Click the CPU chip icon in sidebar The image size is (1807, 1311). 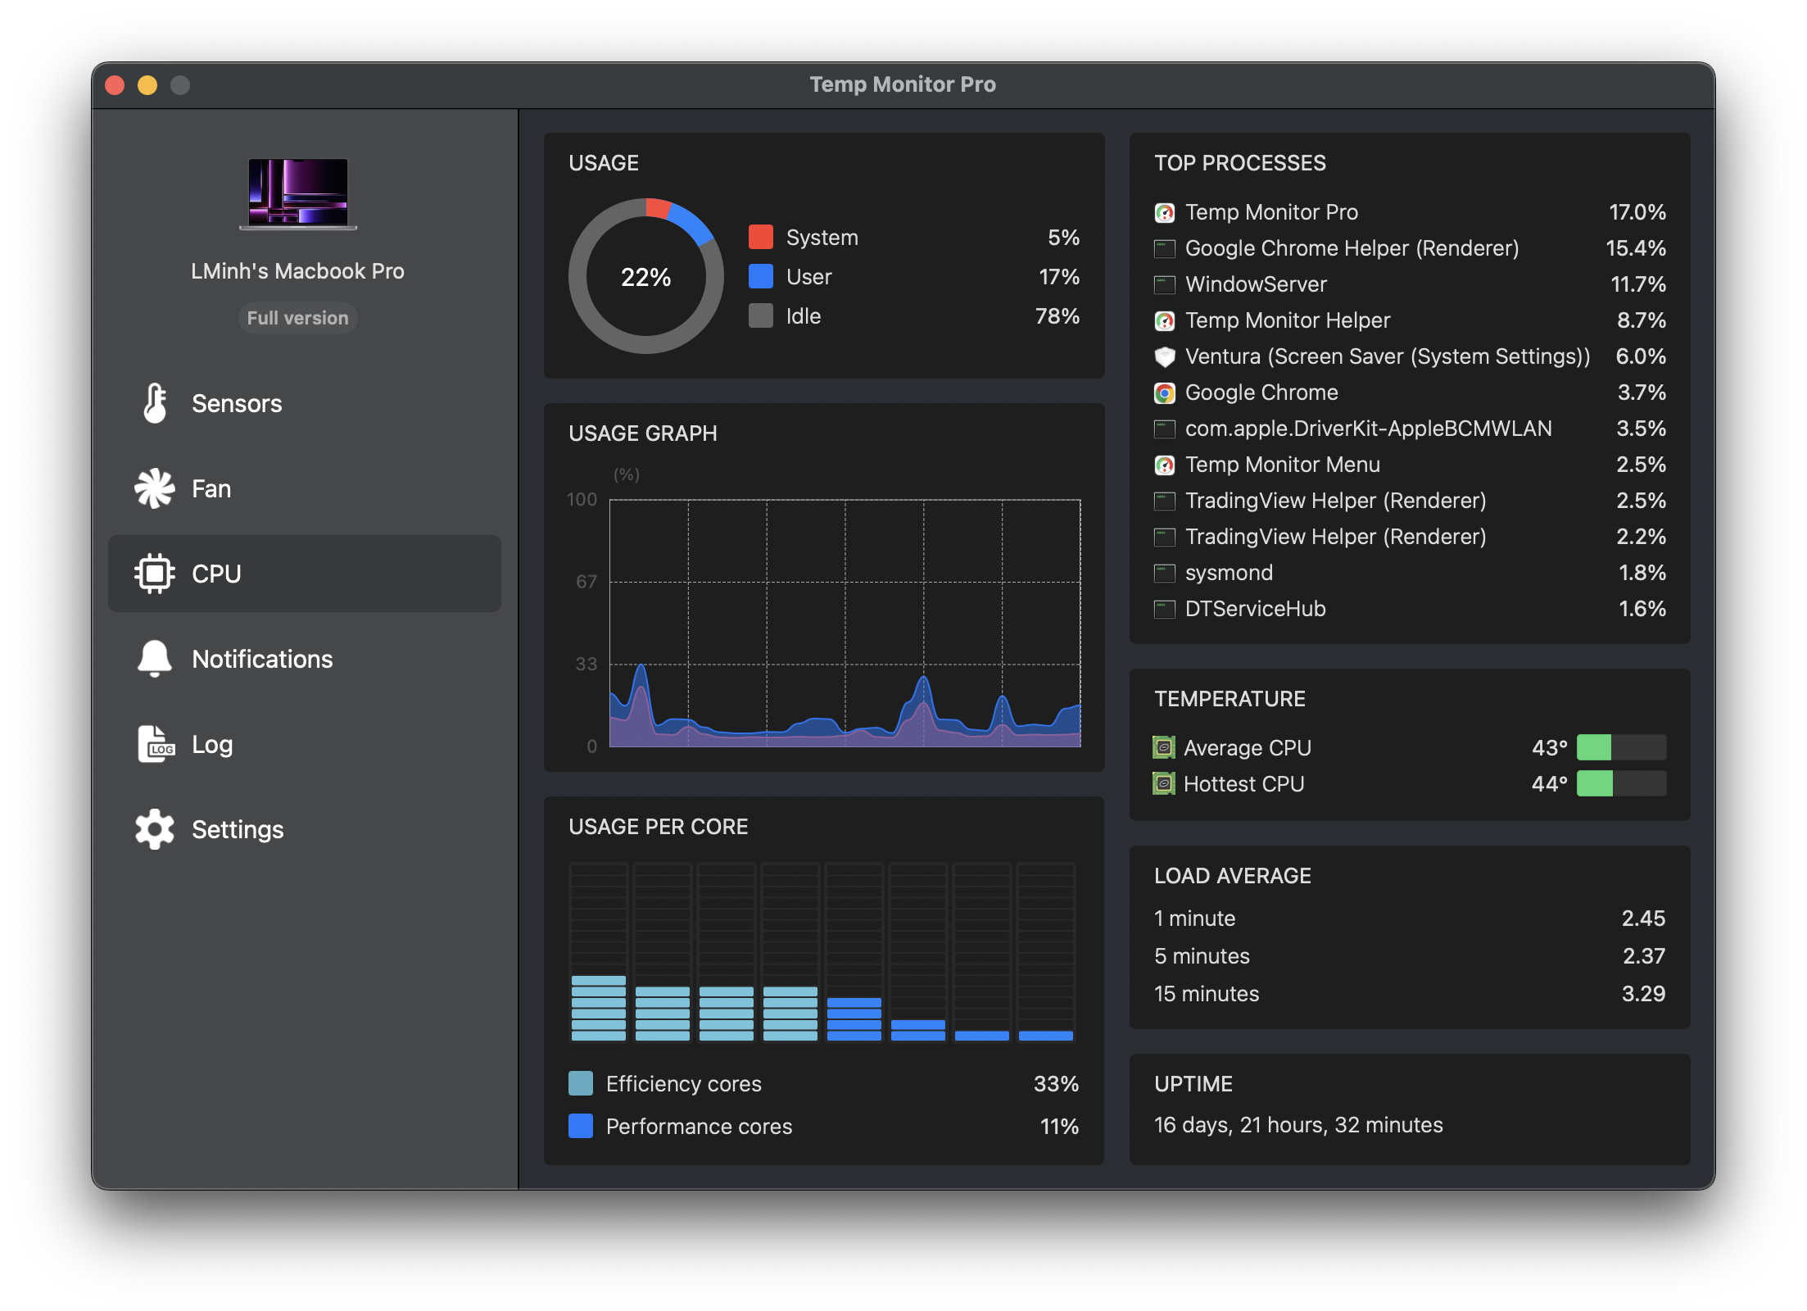155,574
